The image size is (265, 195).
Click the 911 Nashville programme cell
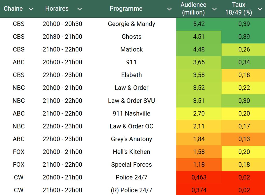131,113
